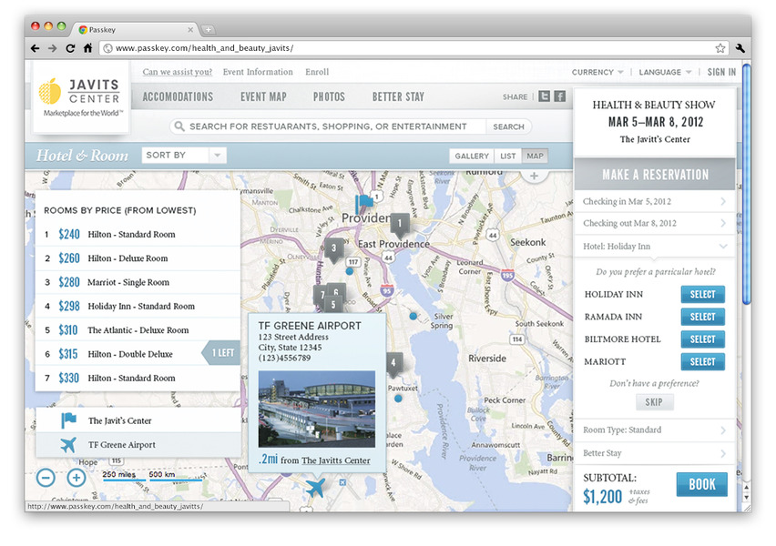
Task: Expand Room Type: Standard row
Action: tap(654, 430)
